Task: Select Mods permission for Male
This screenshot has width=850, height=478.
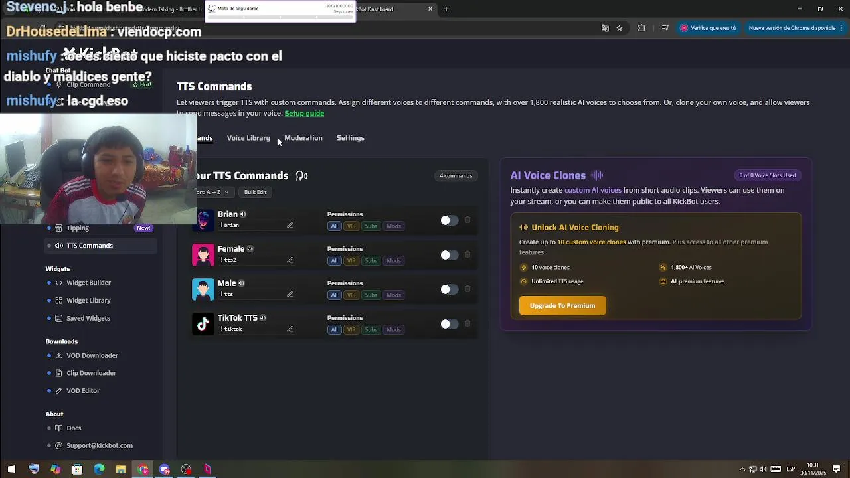Action: 394,295
